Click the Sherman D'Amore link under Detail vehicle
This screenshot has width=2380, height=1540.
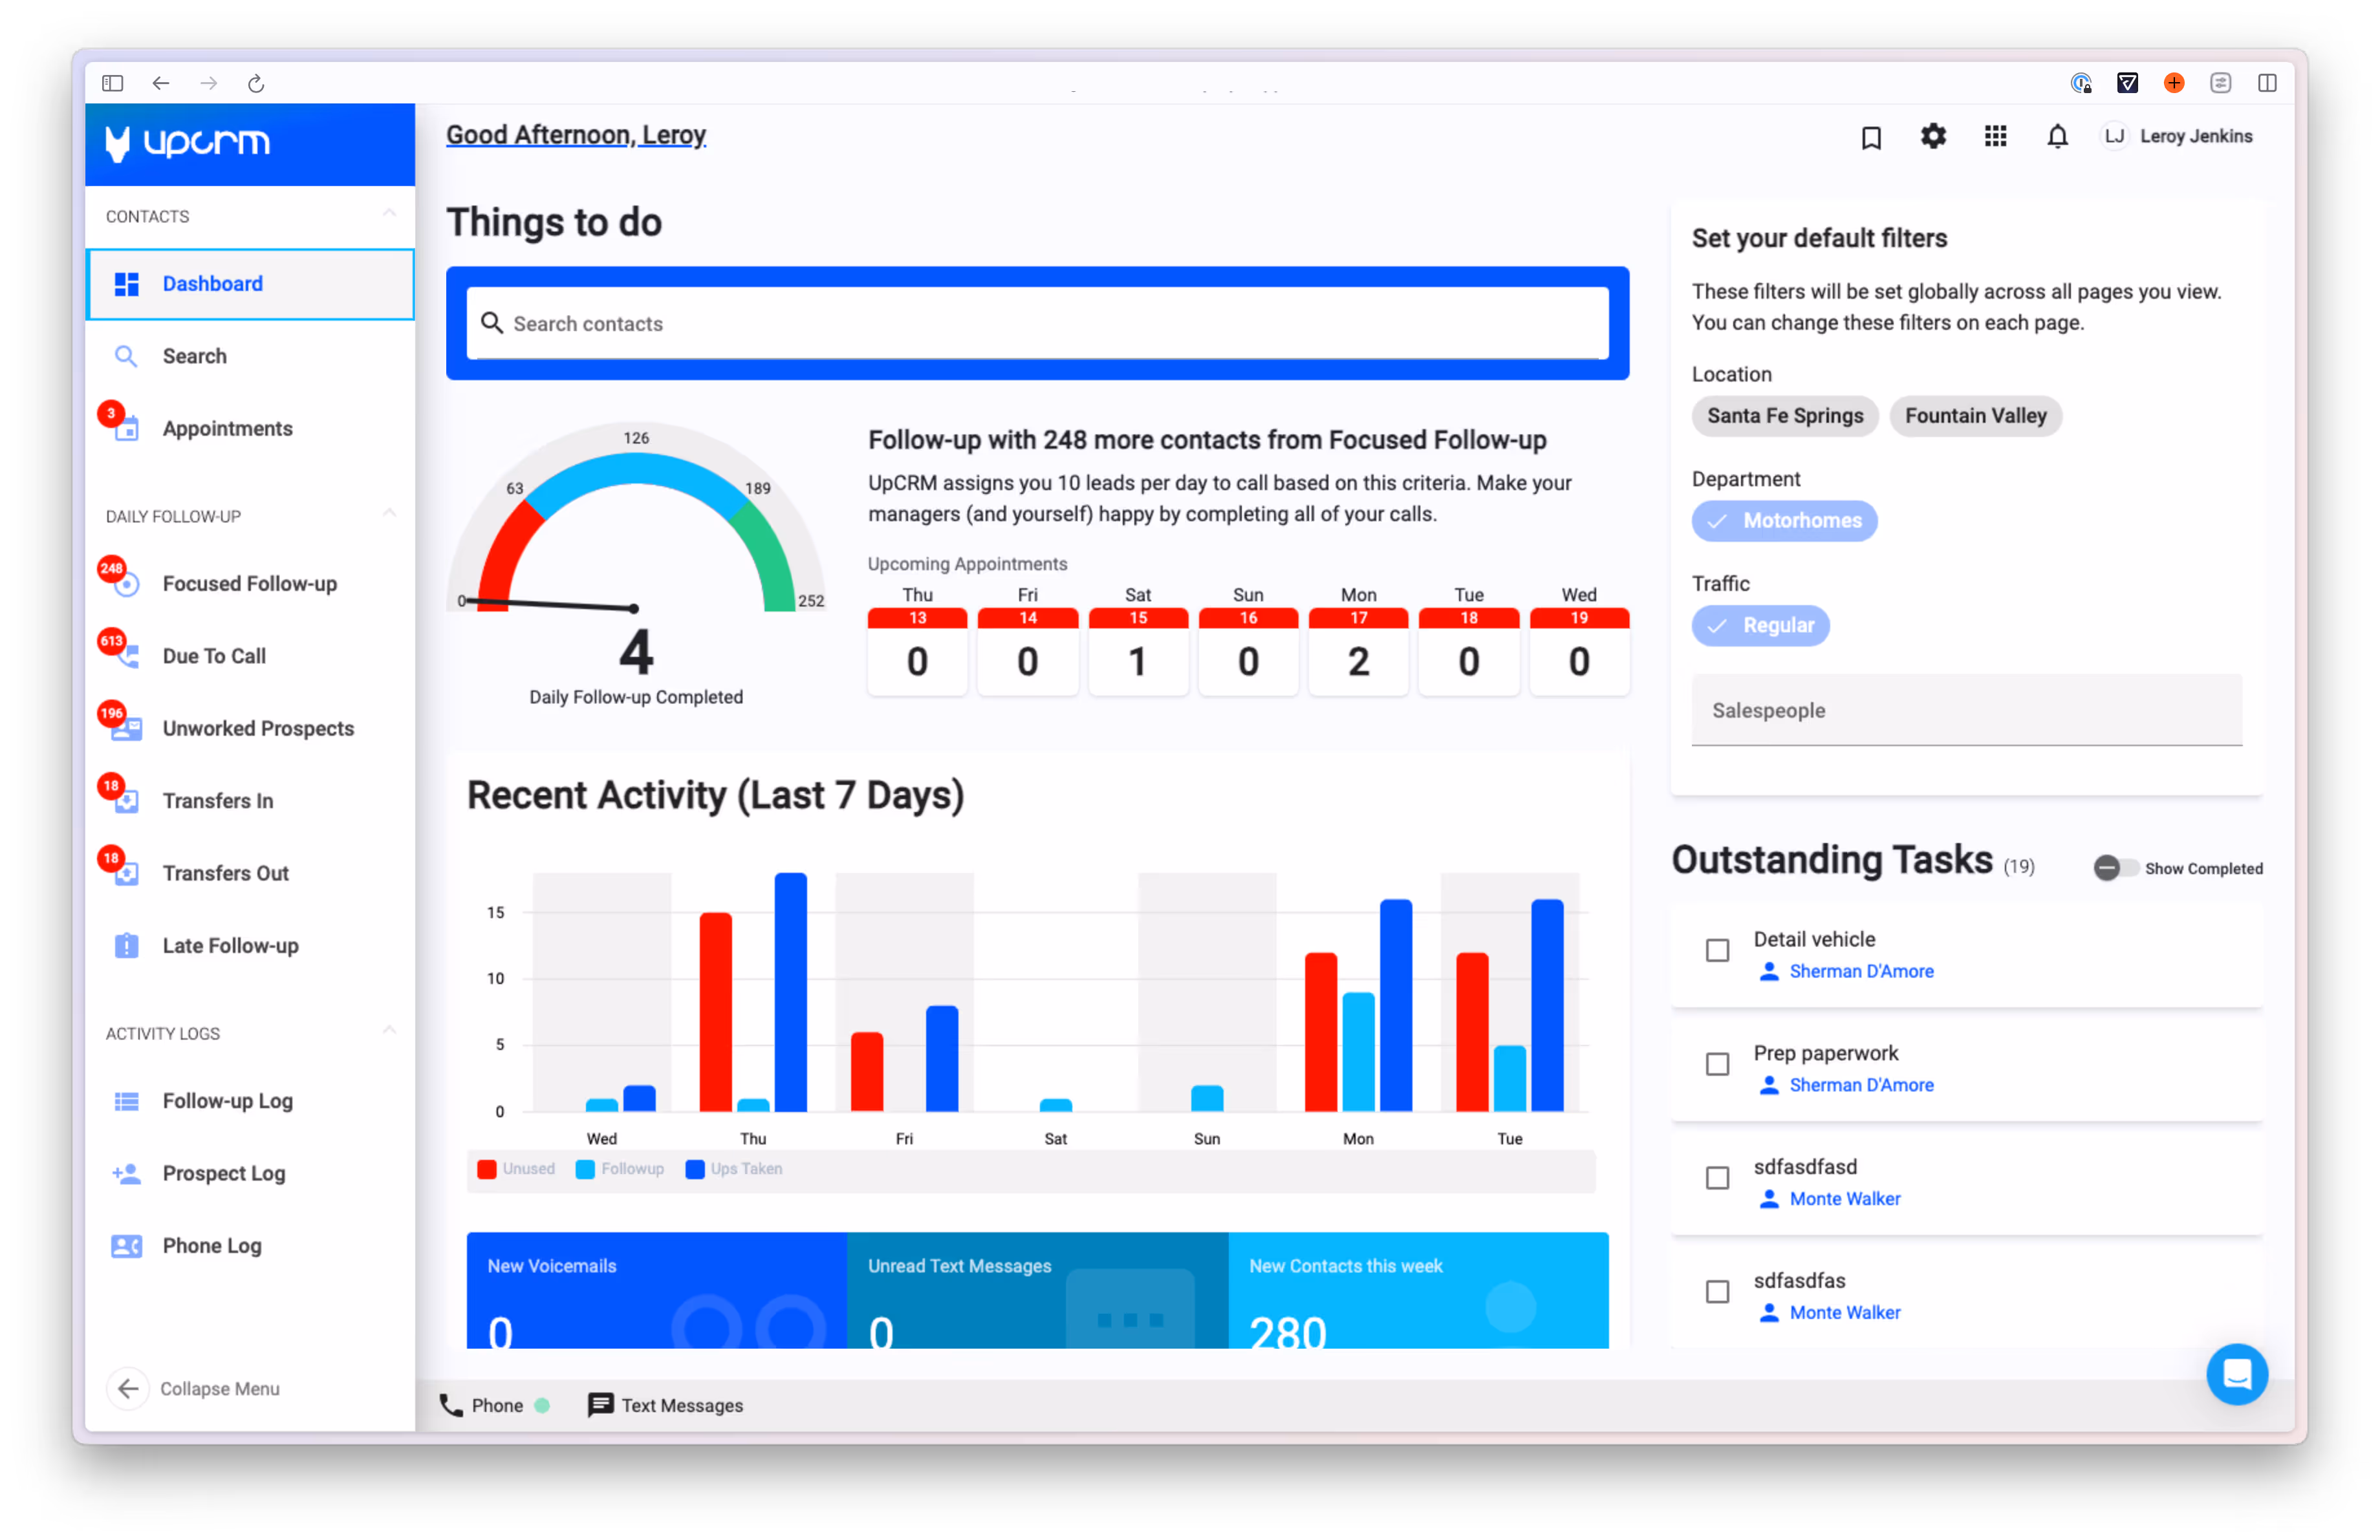point(1861,971)
